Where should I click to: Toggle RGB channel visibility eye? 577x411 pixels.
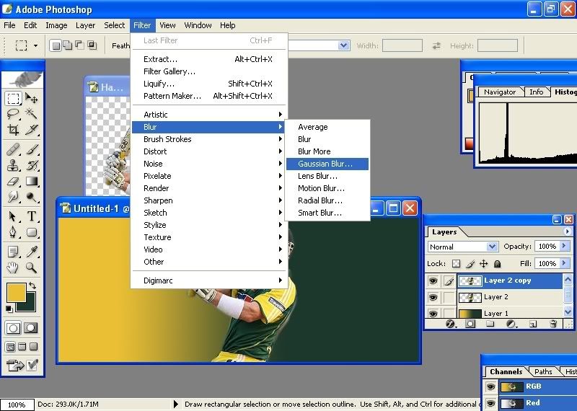pos(490,386)
